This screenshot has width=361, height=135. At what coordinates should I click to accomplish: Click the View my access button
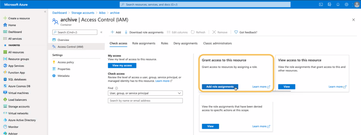pos(122,66)
